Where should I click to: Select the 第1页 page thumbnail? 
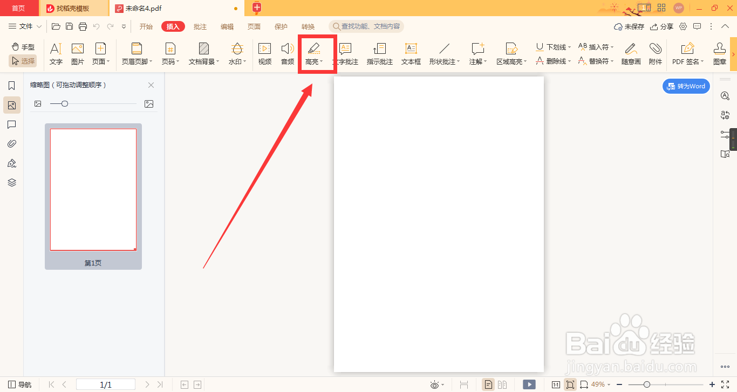pyautogui.click(x=93, y=197)
